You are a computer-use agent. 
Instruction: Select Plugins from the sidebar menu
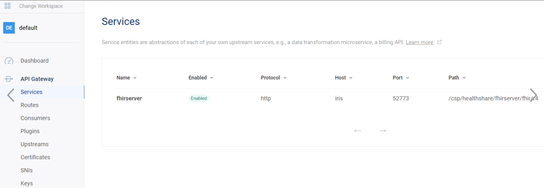click(30, 131)
